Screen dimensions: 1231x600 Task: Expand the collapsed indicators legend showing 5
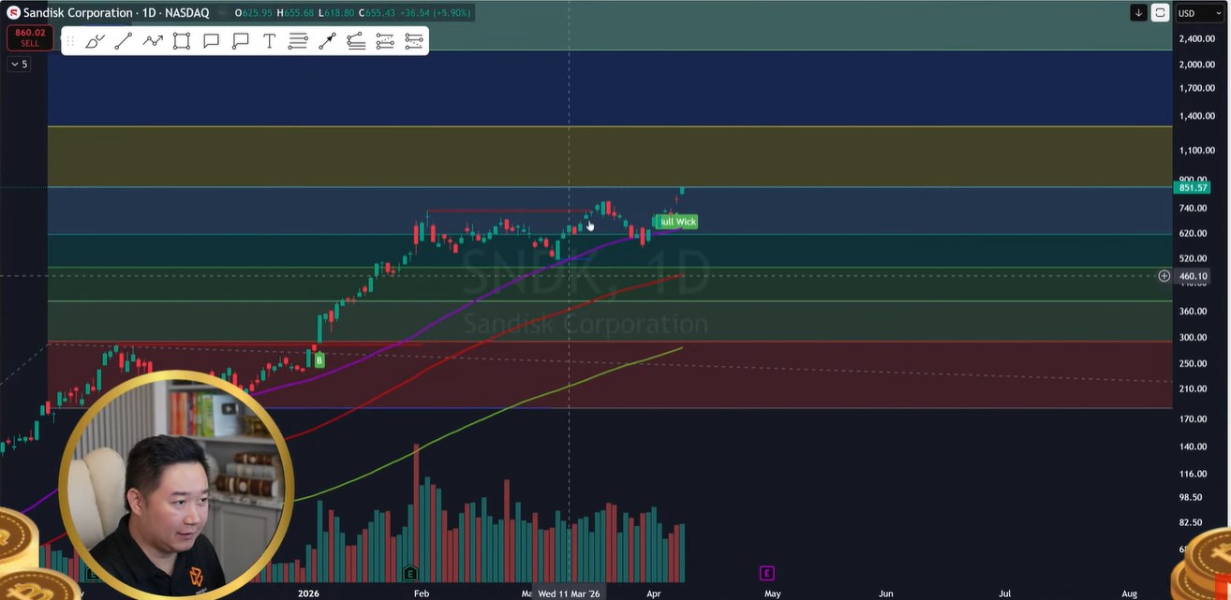click(19, 64)
